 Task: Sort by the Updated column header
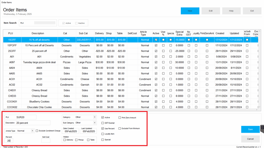pos(234,33)
